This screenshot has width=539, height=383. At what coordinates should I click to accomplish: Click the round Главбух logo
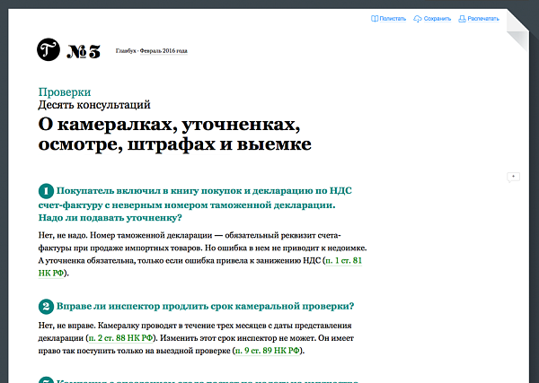[49, 49]
